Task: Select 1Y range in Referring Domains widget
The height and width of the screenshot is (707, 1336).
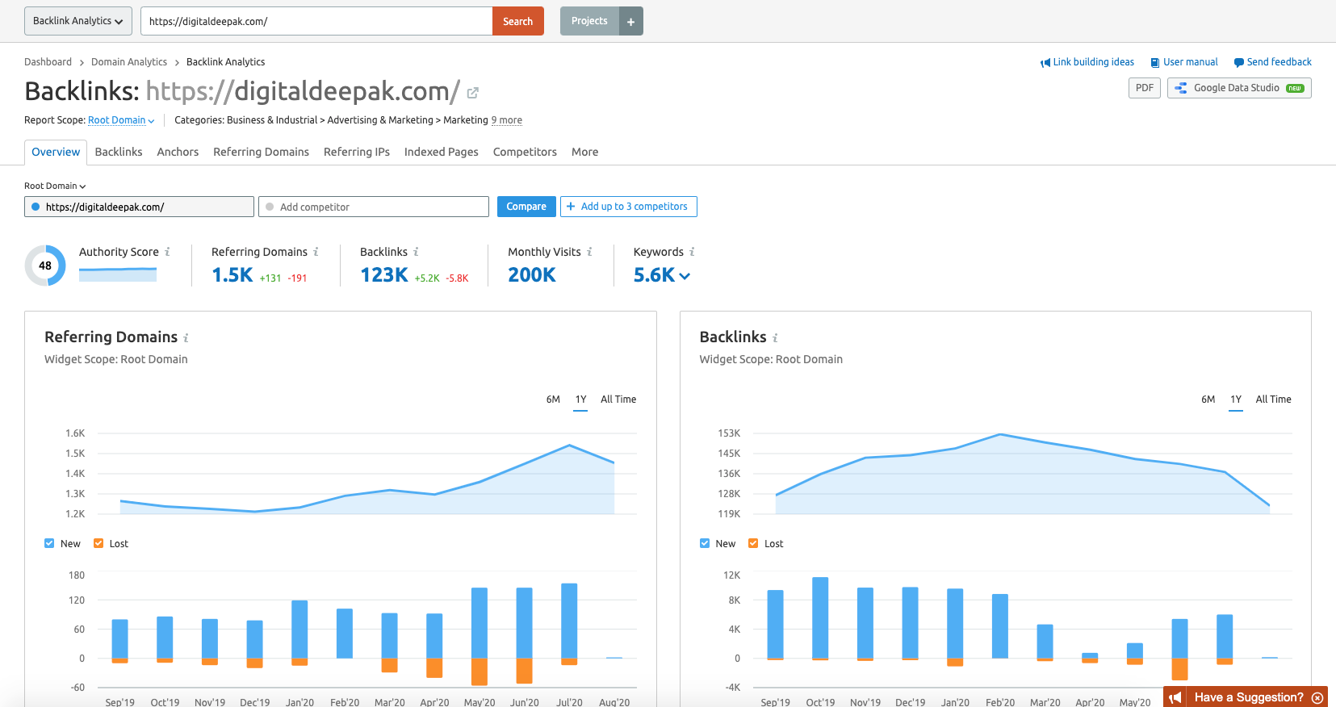Action: click(x=580, y=400)
